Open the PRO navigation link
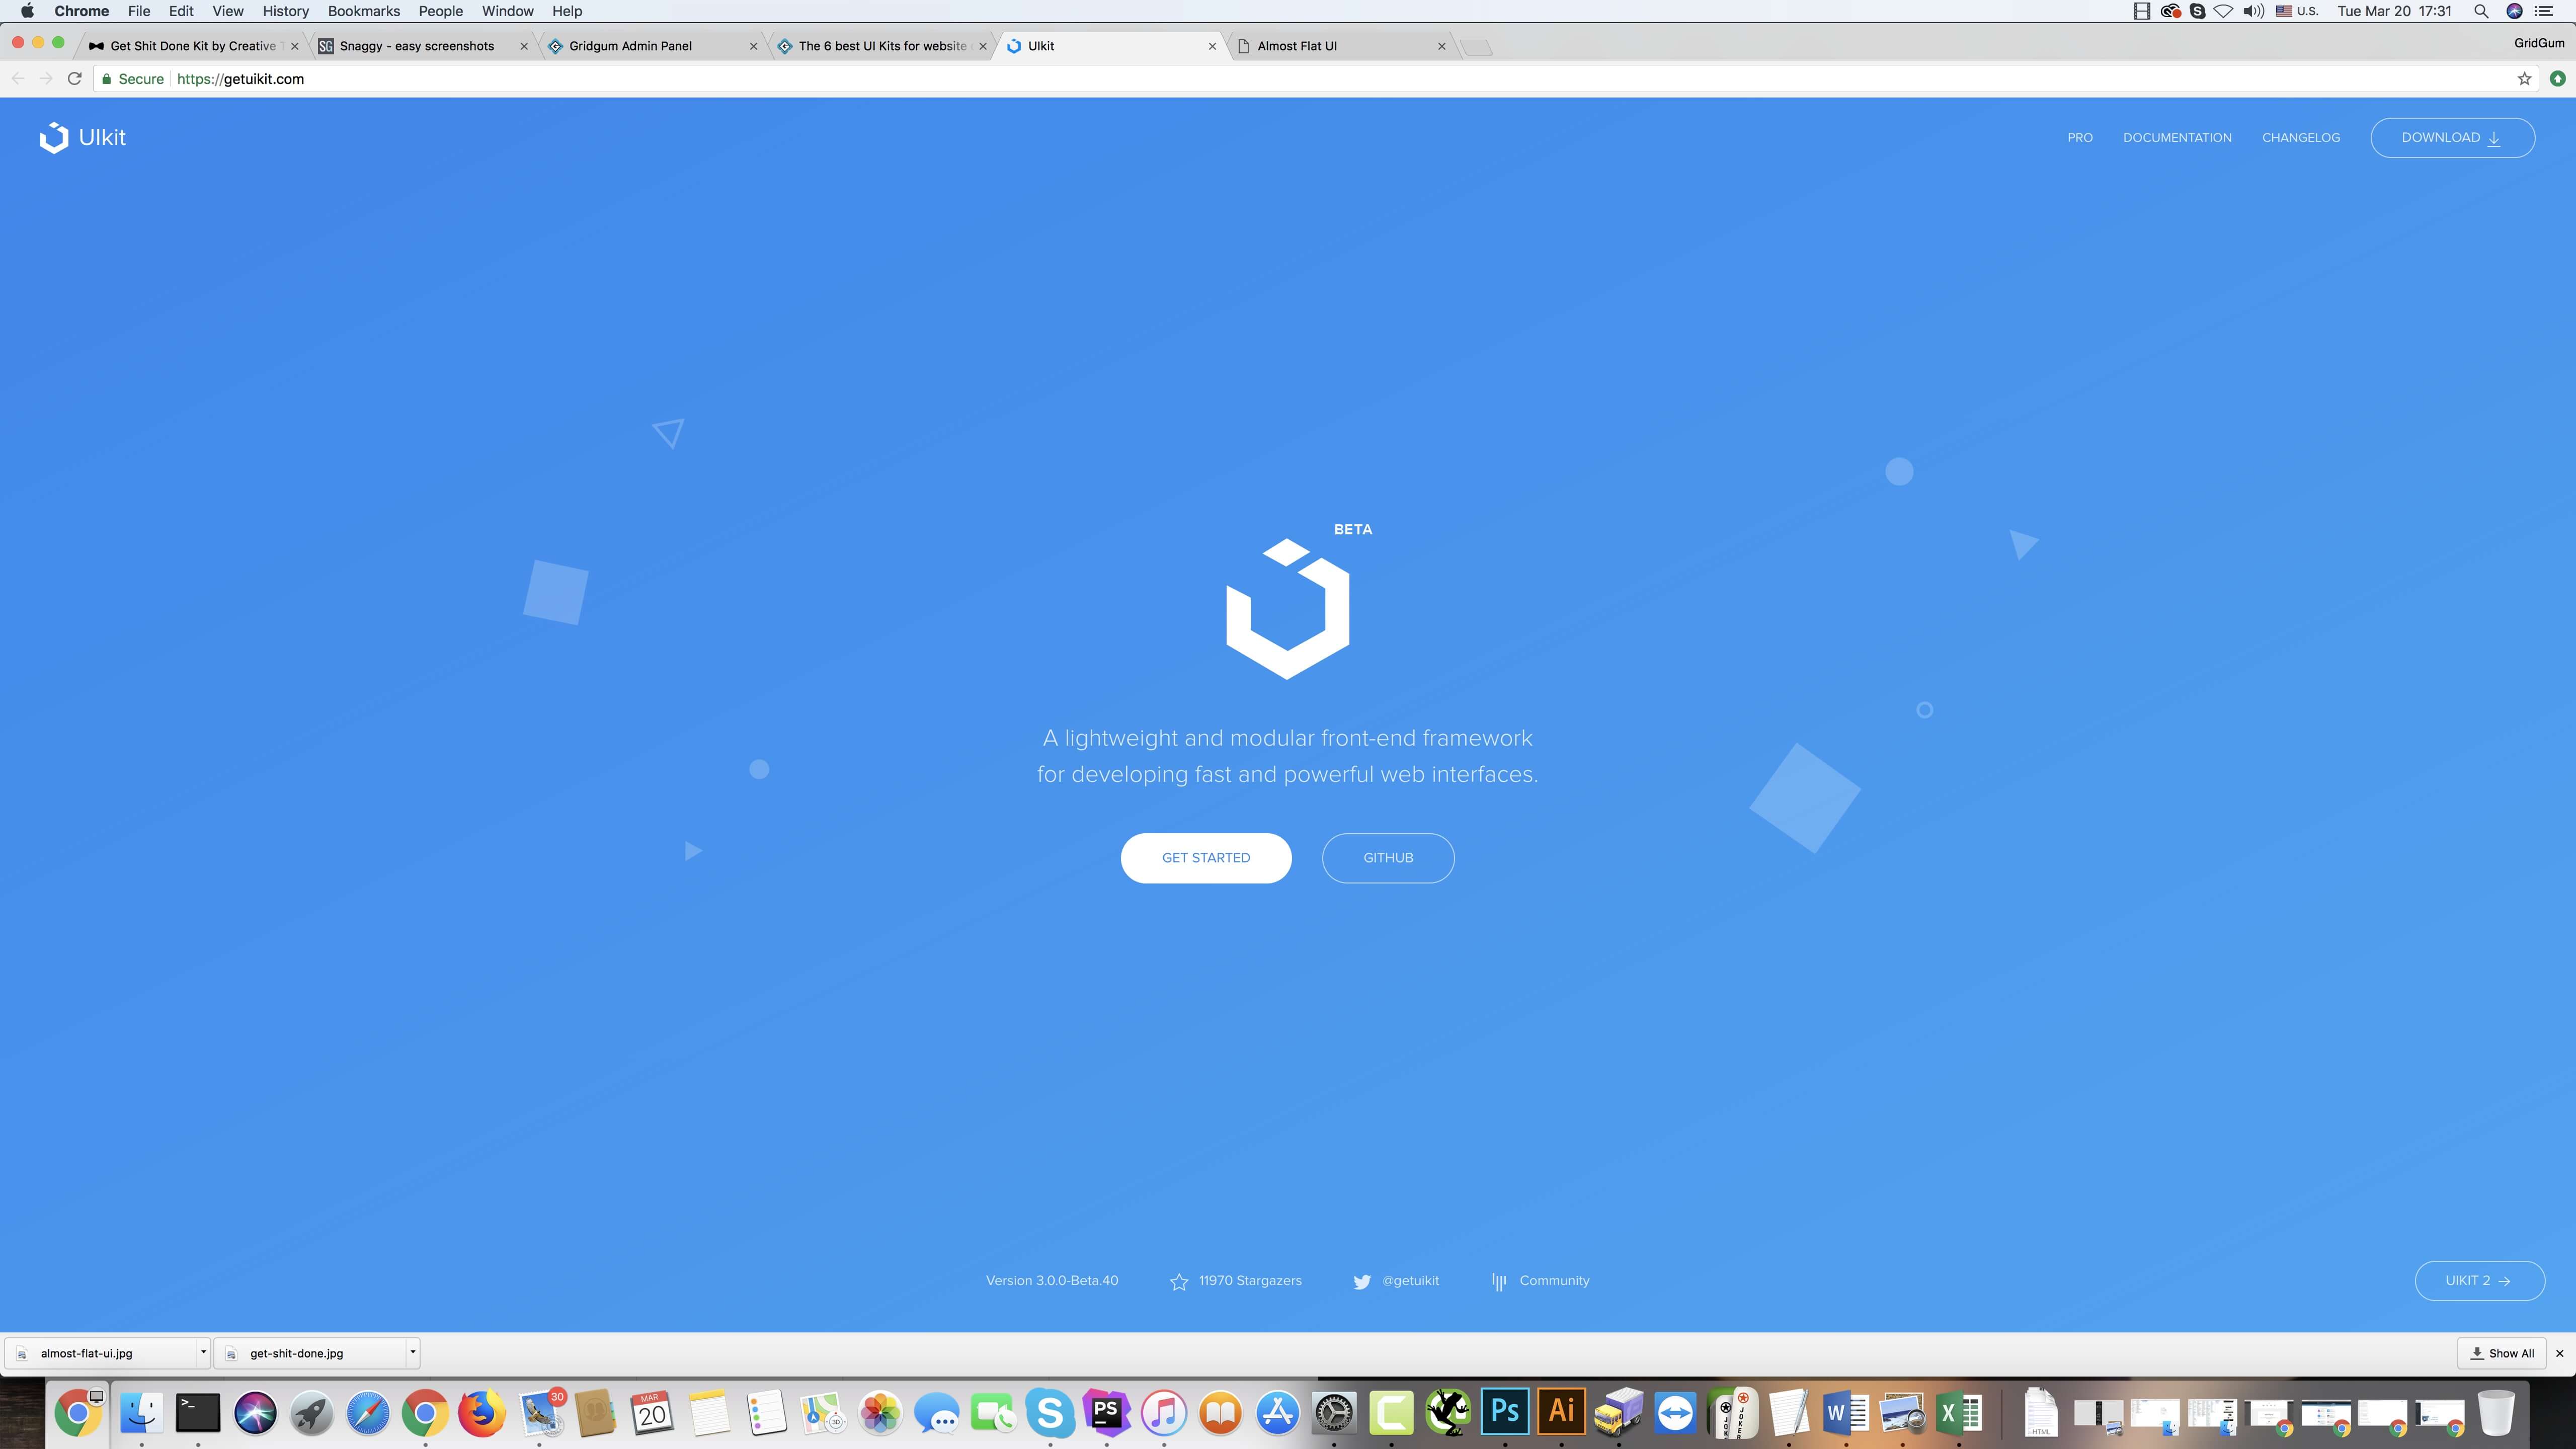 pos(2080,137)
